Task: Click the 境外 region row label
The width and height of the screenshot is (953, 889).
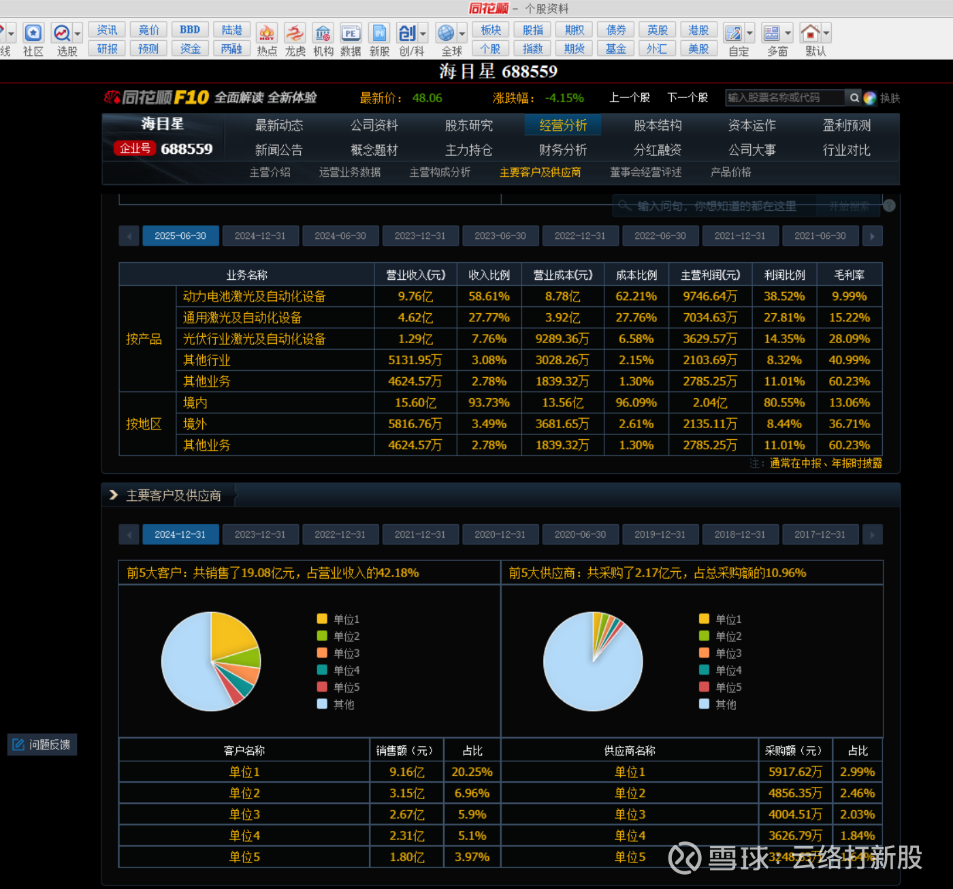Action: (195, 424)
